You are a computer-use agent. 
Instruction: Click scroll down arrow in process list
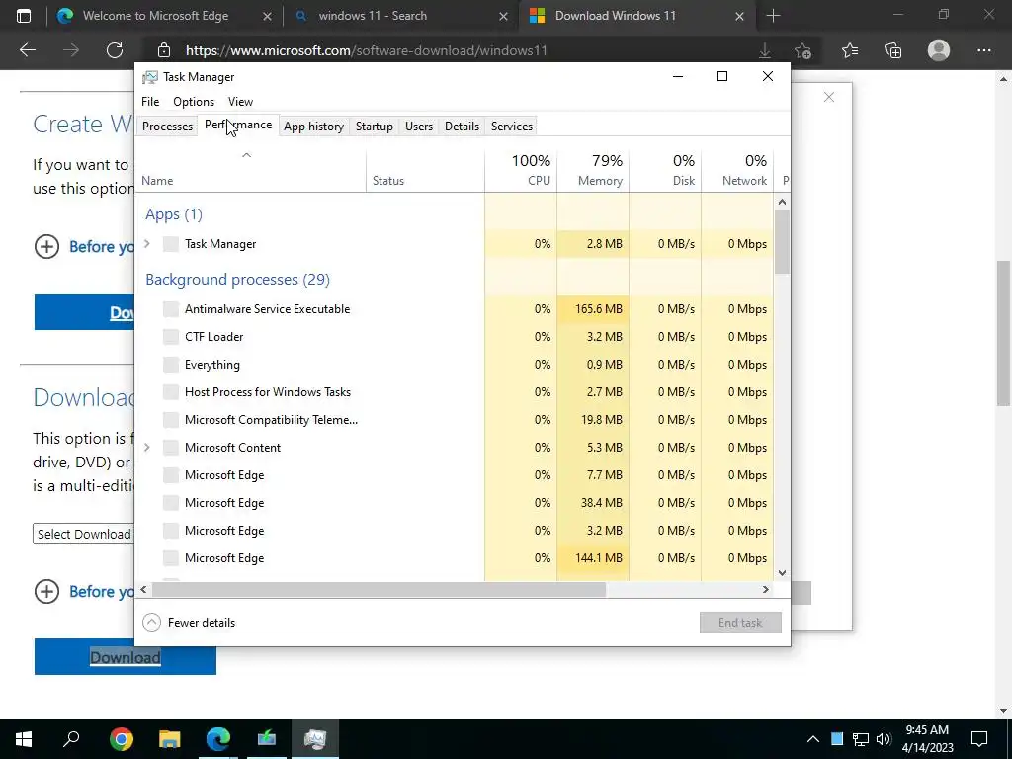[782, 572]
